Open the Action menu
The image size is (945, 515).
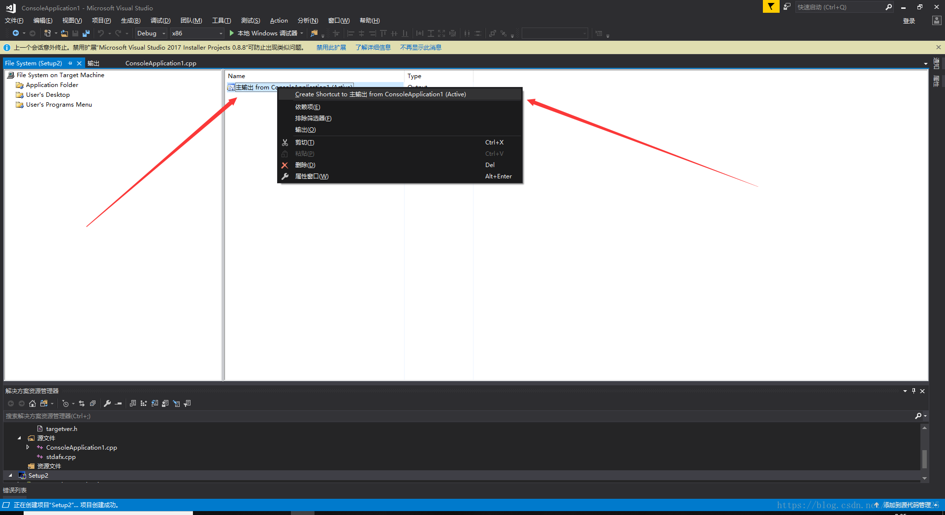point(279,21)
